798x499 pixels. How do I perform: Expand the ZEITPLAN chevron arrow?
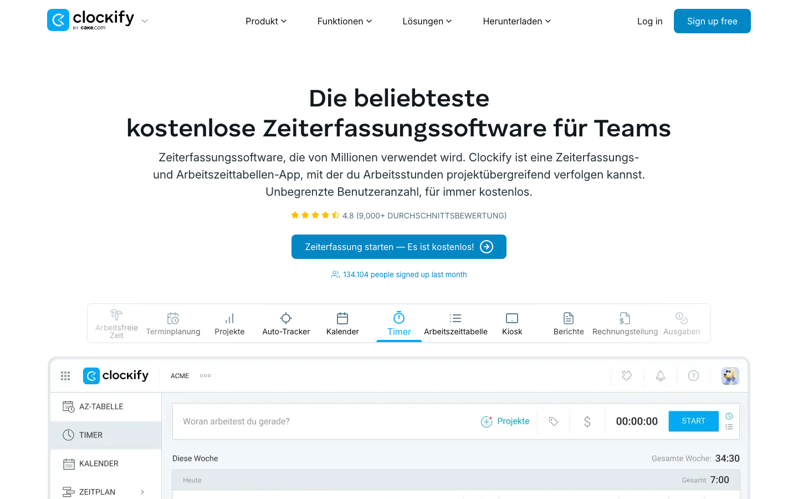(x=142, y=492)
